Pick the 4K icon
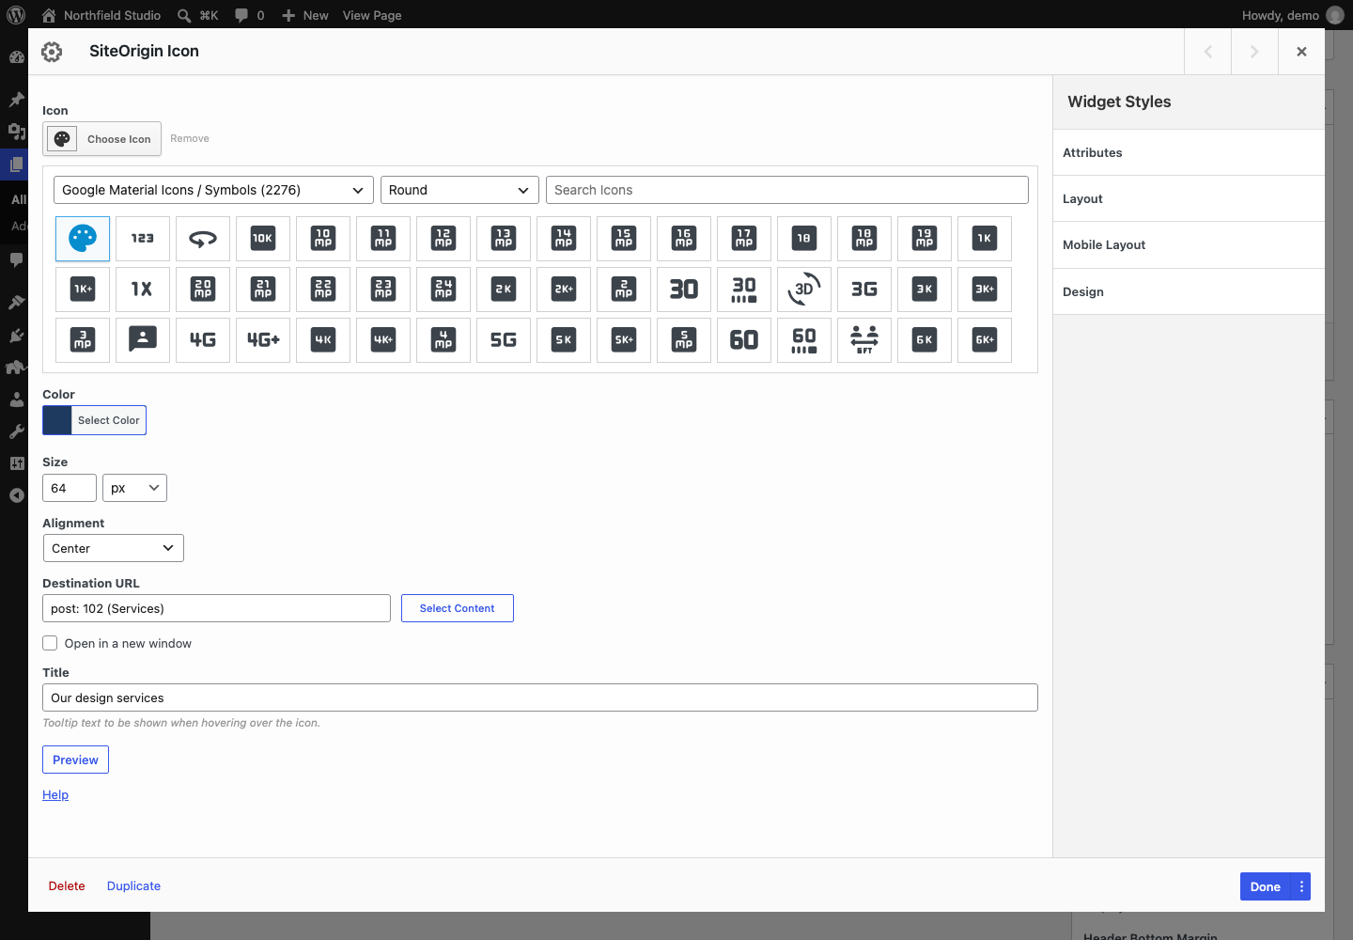The height and width of the screenshot is (940, 1353). (323, 340)
